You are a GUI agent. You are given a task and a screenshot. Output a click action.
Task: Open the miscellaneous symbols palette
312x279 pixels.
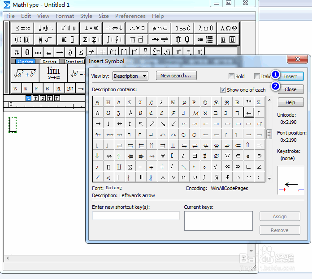[182, 28]
